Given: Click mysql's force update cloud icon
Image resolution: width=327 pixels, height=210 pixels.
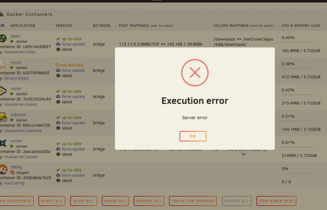Looking at the screenshot, I should 58,71.
